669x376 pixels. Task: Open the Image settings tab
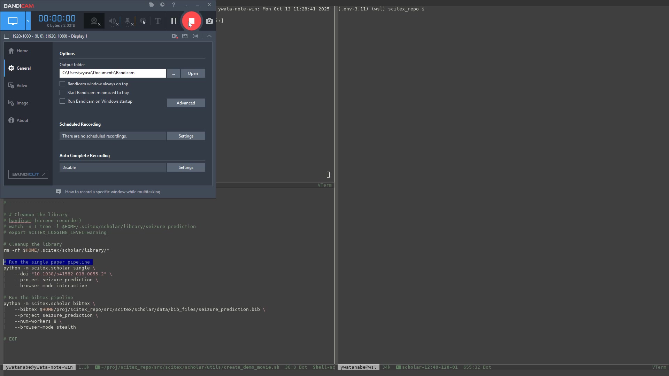click(x=22, y=103)
